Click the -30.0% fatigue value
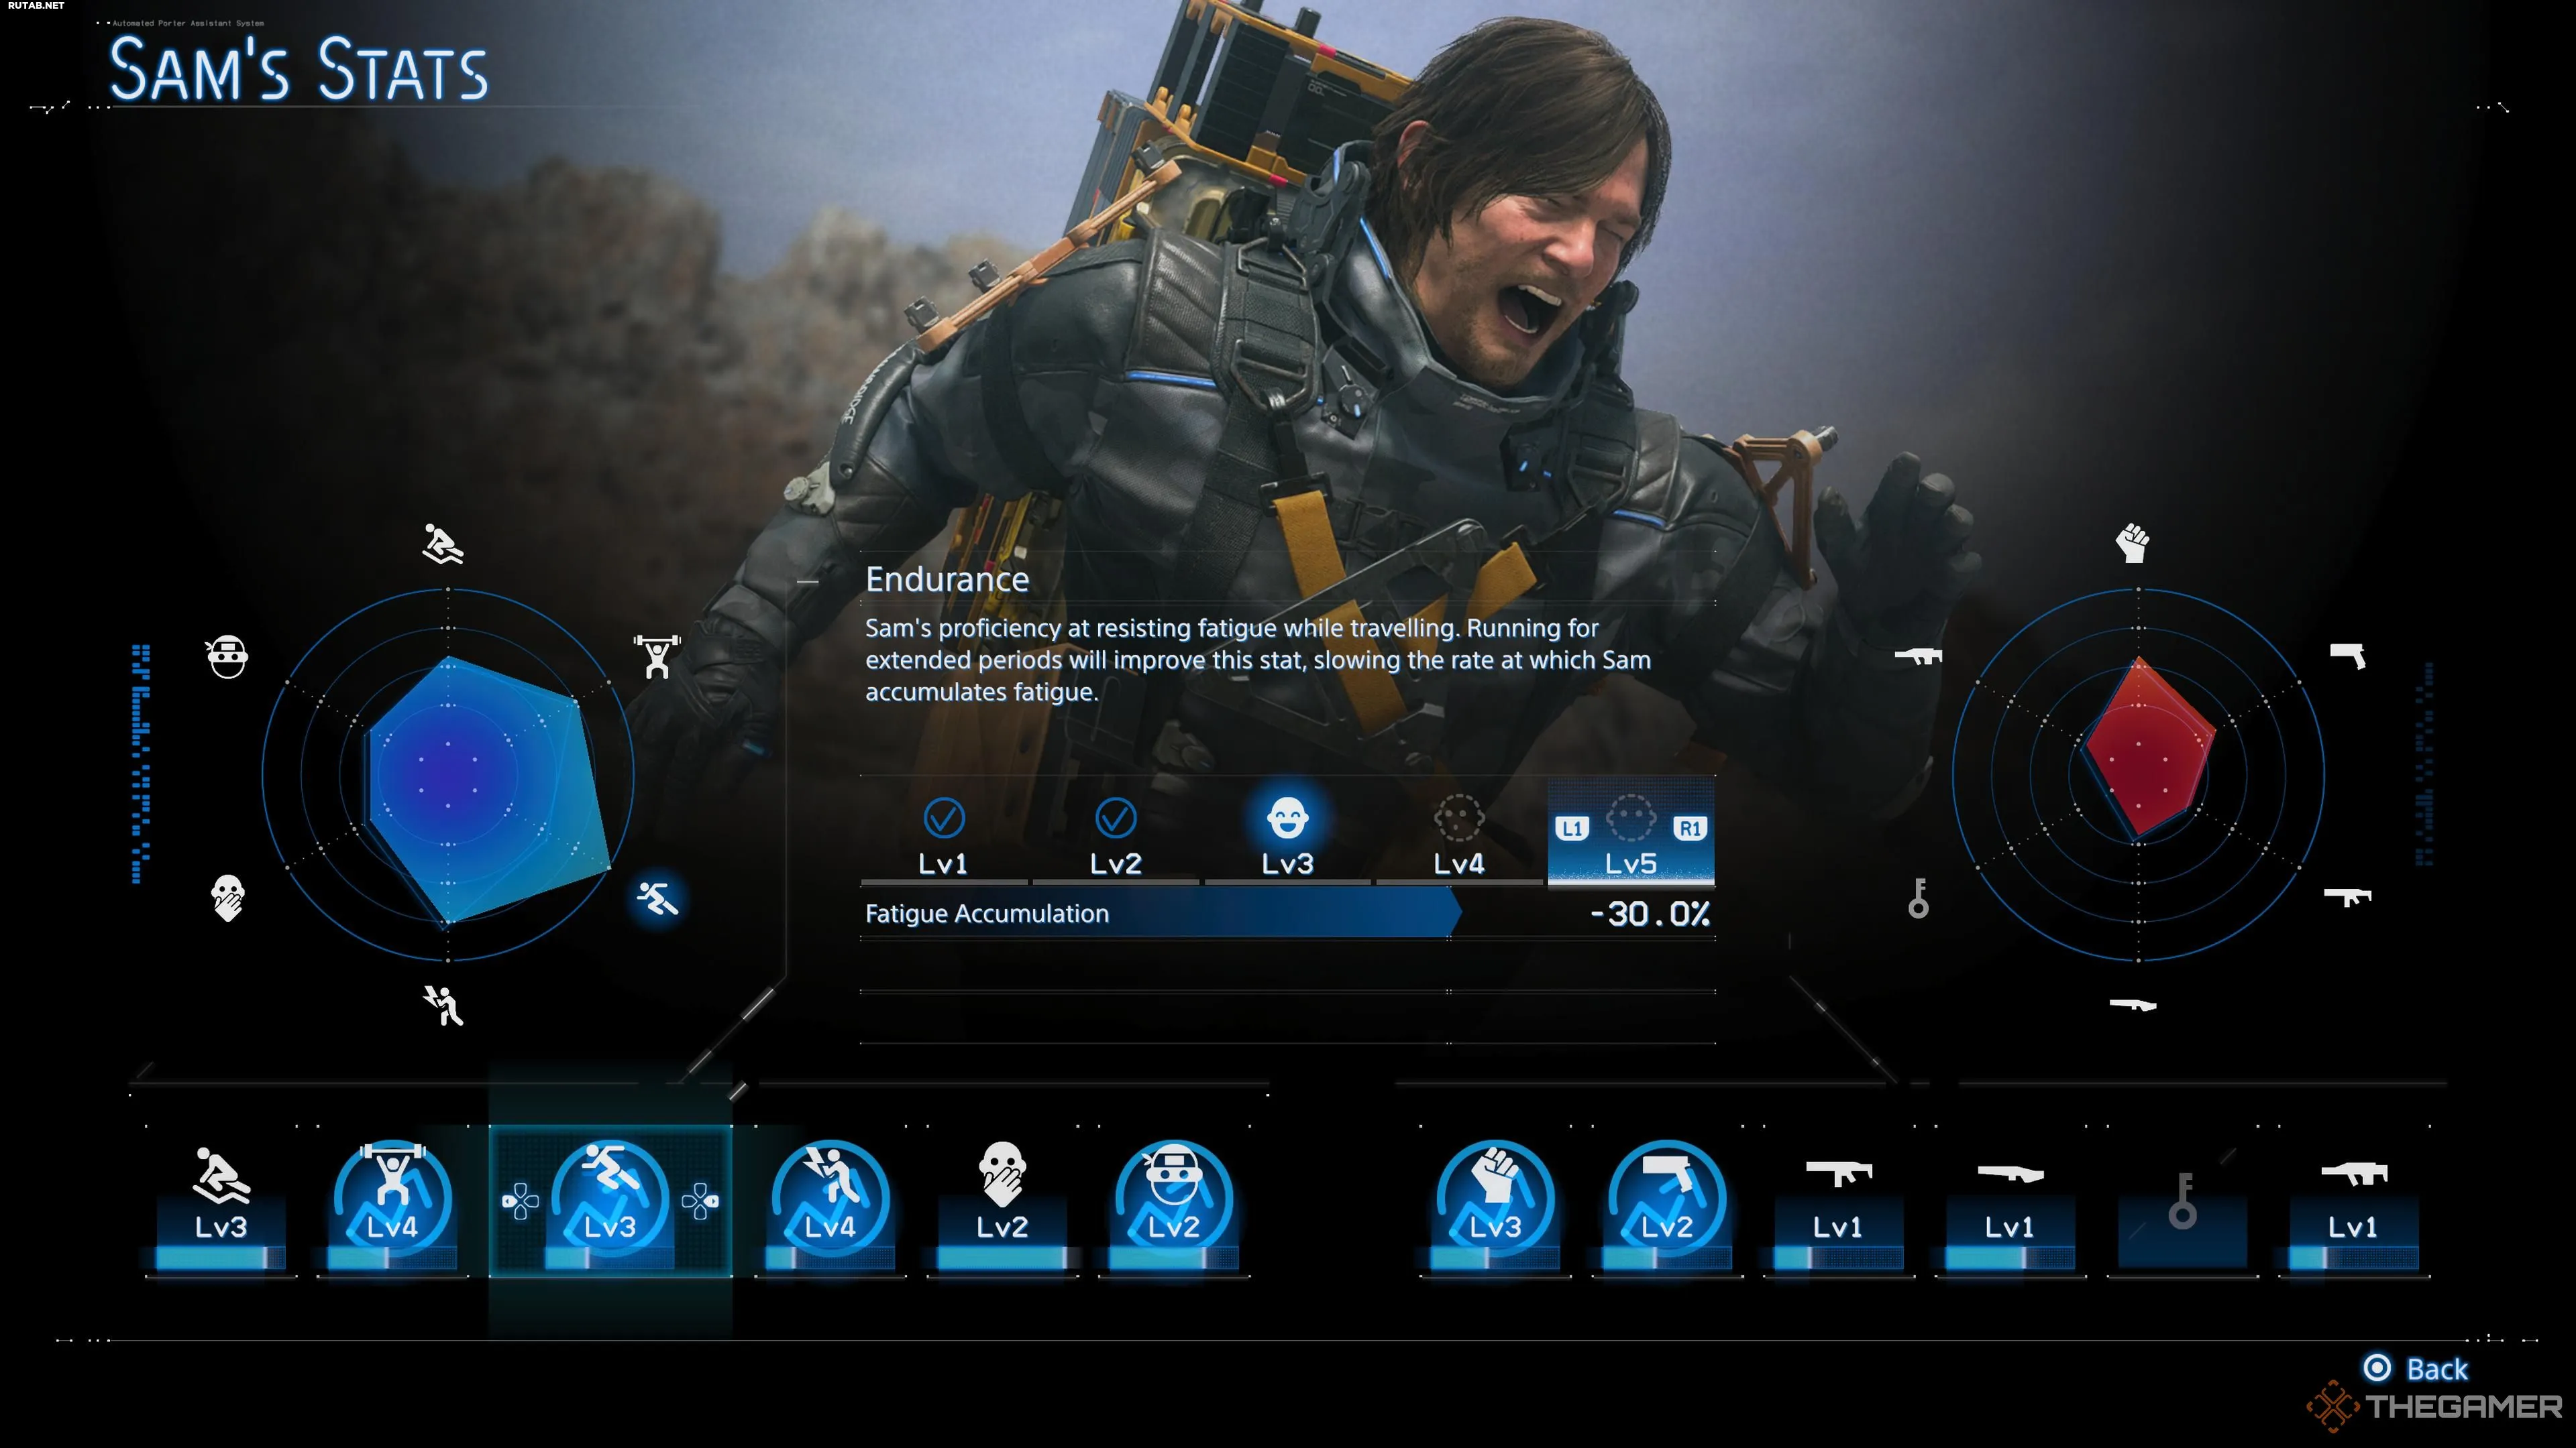 click(1650, 913)
